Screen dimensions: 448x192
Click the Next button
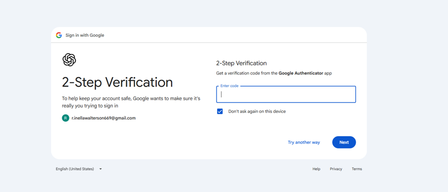(x=344, y=142)
